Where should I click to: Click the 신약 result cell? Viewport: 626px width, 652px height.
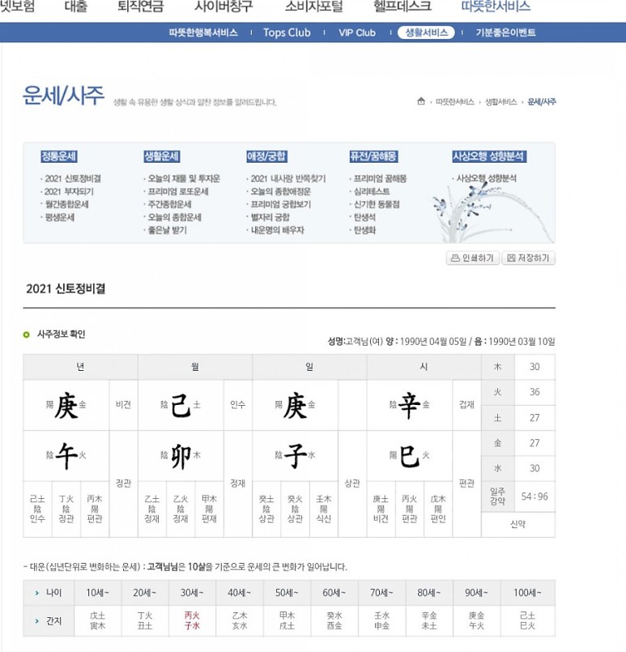pyautogui.click(x=518, y=524)
